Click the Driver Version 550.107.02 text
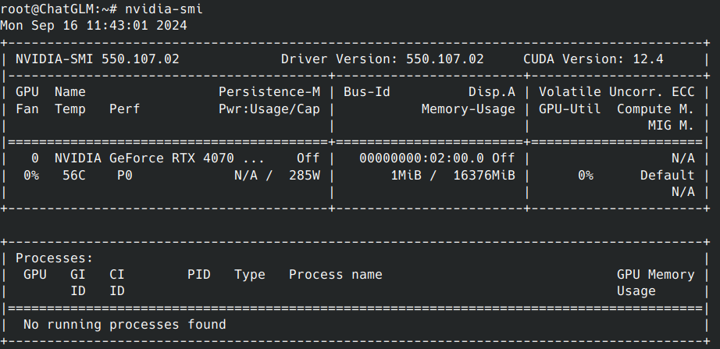Screen dimensions: 720x349 [382, 59]
